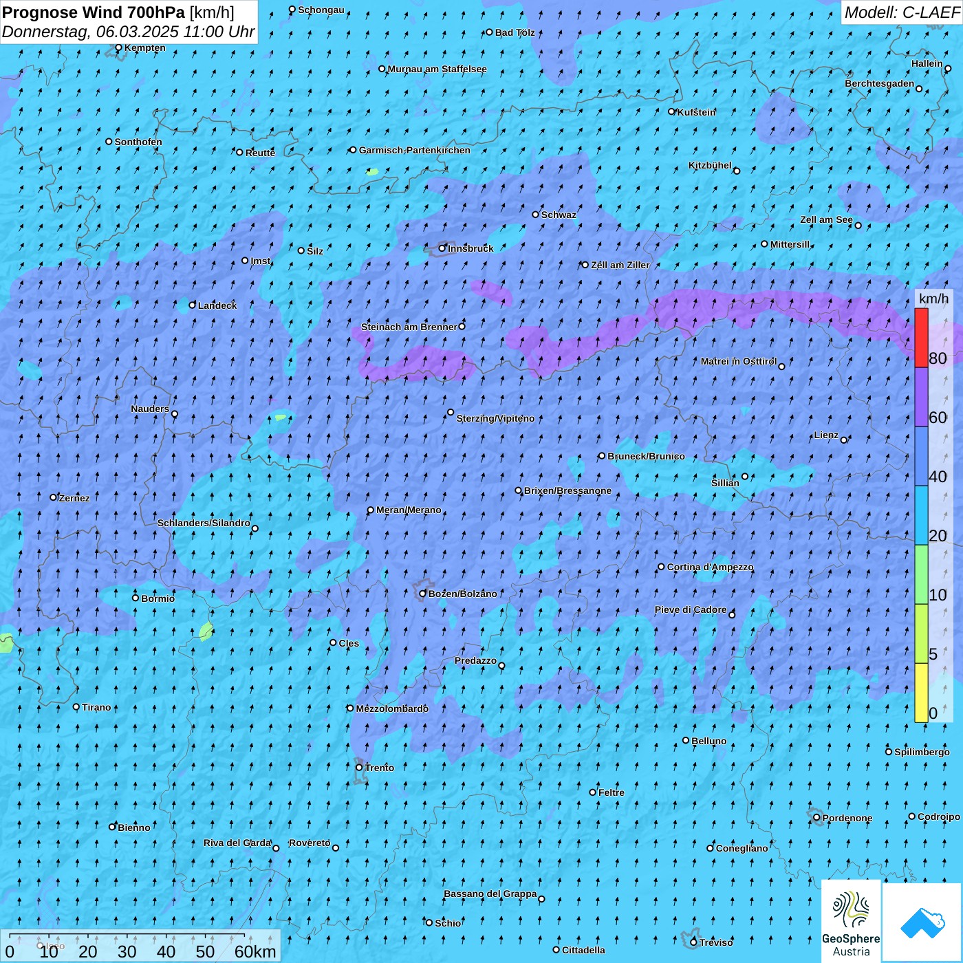Image resolution: width=963 pixels, height=963 pixels.
Task: Click the Kufstein city marker dot
Action: click(672, 111)
